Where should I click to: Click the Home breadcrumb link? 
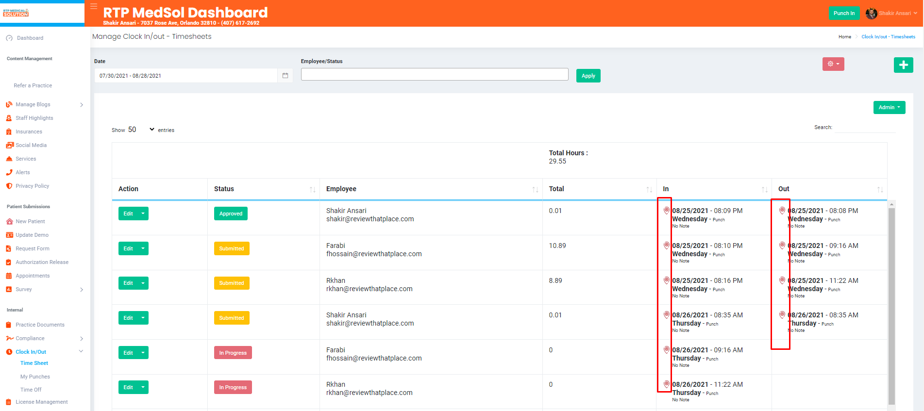pos(845,37)
